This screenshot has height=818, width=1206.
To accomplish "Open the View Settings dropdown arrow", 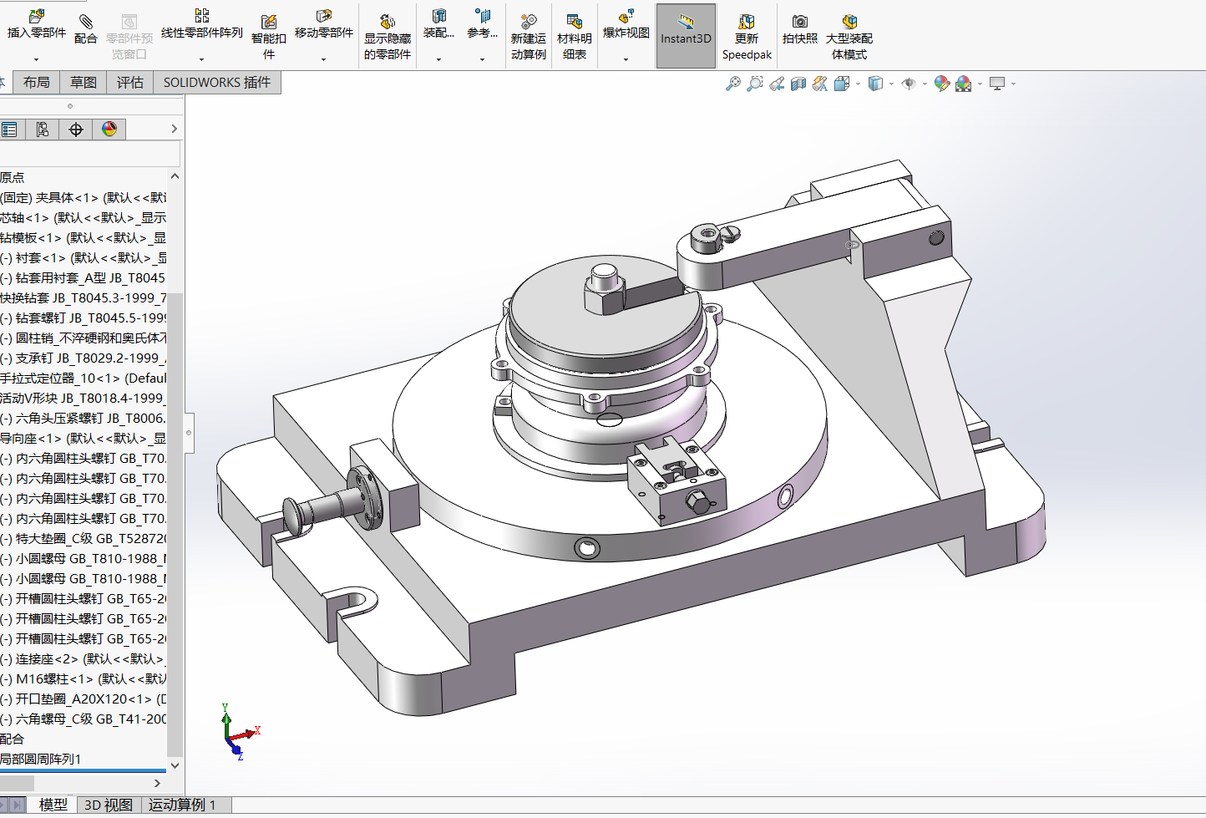I will point(1013,84).
